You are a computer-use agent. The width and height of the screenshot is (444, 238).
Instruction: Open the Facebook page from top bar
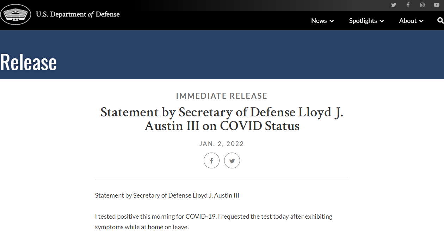tap(408, 5)
